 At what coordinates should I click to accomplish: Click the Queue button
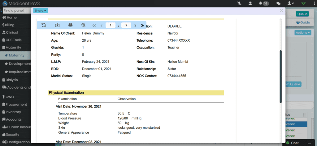pyautogui.click(x=302, y=14)
